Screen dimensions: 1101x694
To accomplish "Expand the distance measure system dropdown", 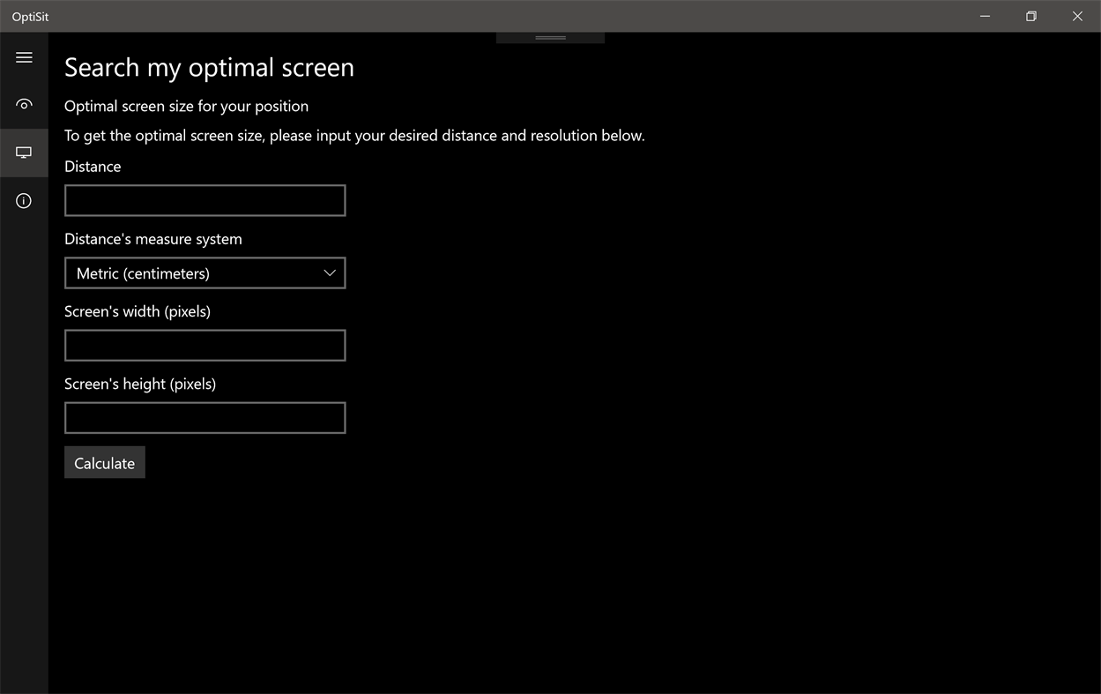I will [x=205, y=272].
